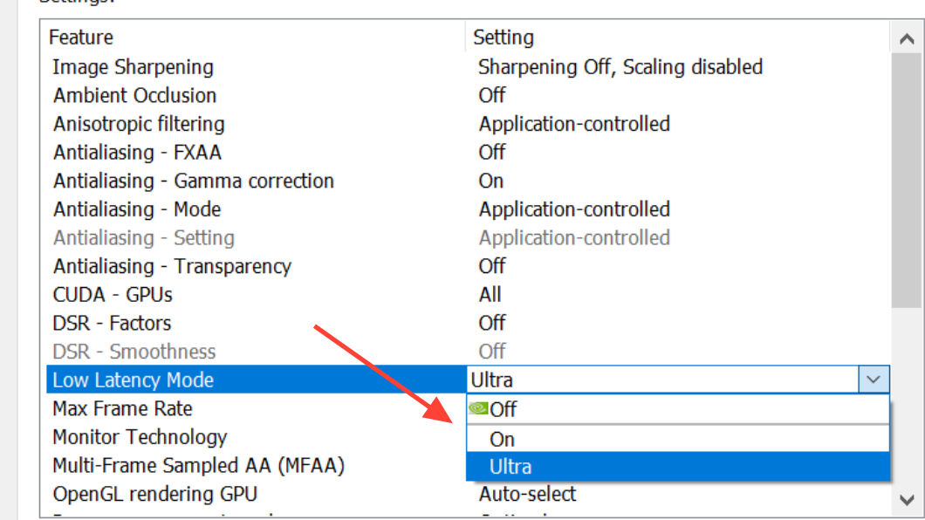The width and height of the screenshot is (925, 520).
Task: Open the Low Latency Mode dropdown arrow
Action: (874, 380)
